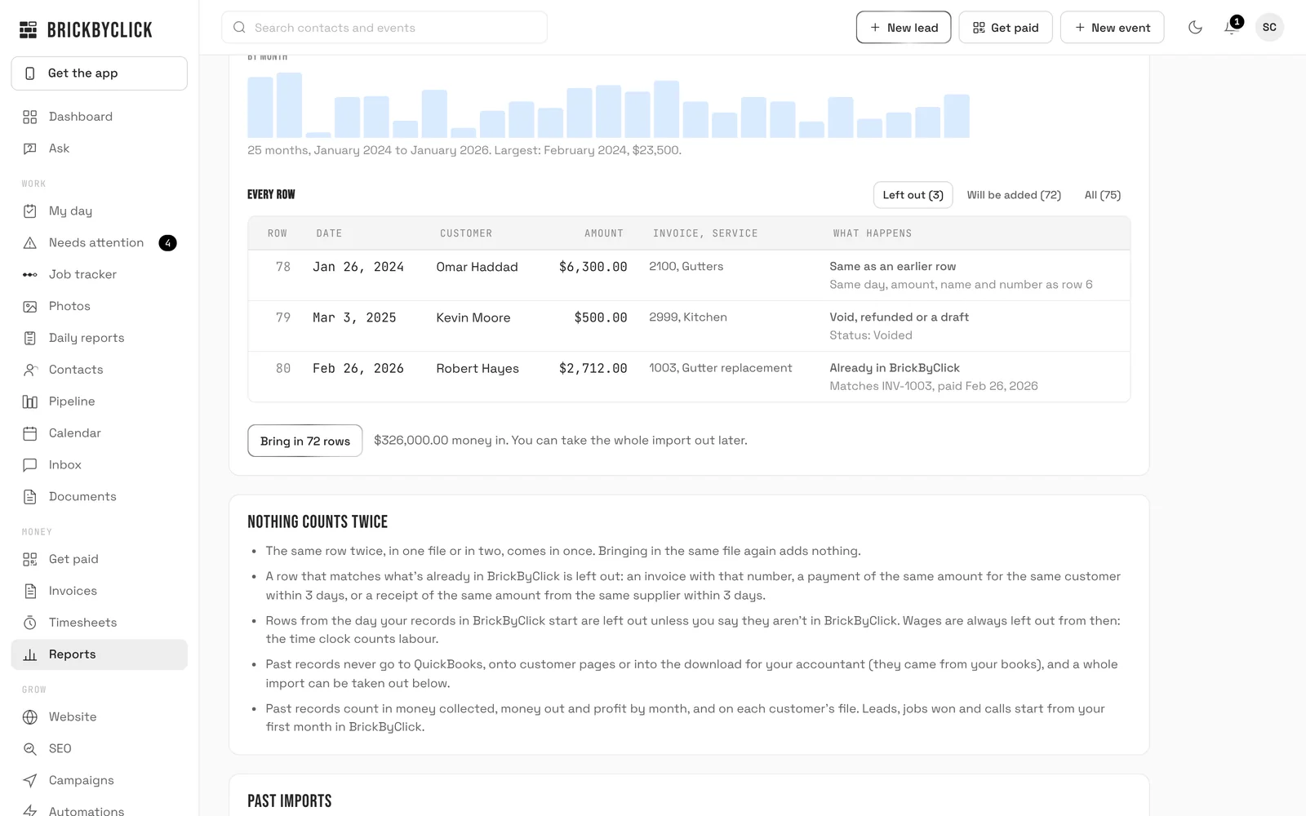Viewport: 1306px width, 816px height.
Task: Click the Job tracker icon
Action: point(30,275)
